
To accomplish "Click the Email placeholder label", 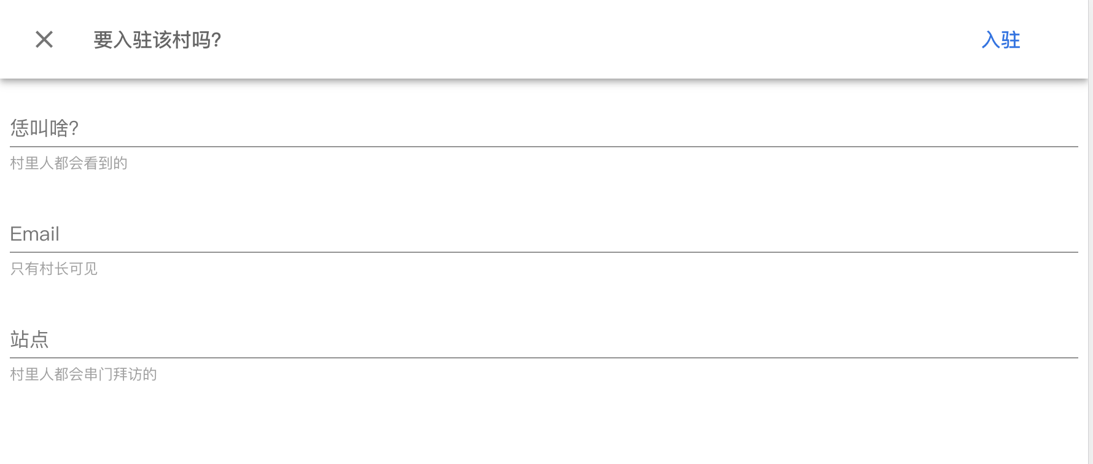I will pyautogui.click(x=35, y=234).
